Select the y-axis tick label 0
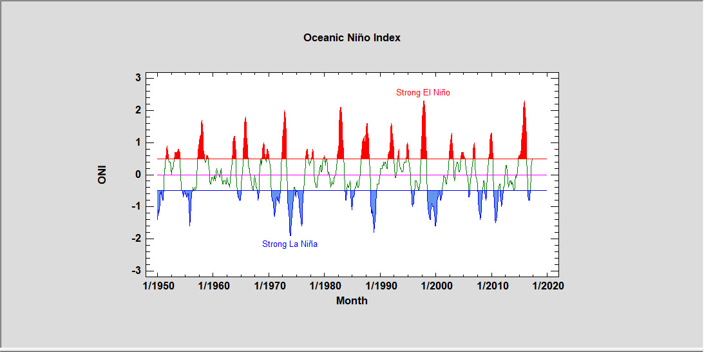Image resolution: width=704 pixels, height=352 pixels. pyautogui.click(x=138, y=175)
